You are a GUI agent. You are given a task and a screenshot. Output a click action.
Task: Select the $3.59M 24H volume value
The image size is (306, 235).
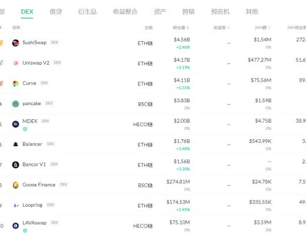tap(262, 223)
